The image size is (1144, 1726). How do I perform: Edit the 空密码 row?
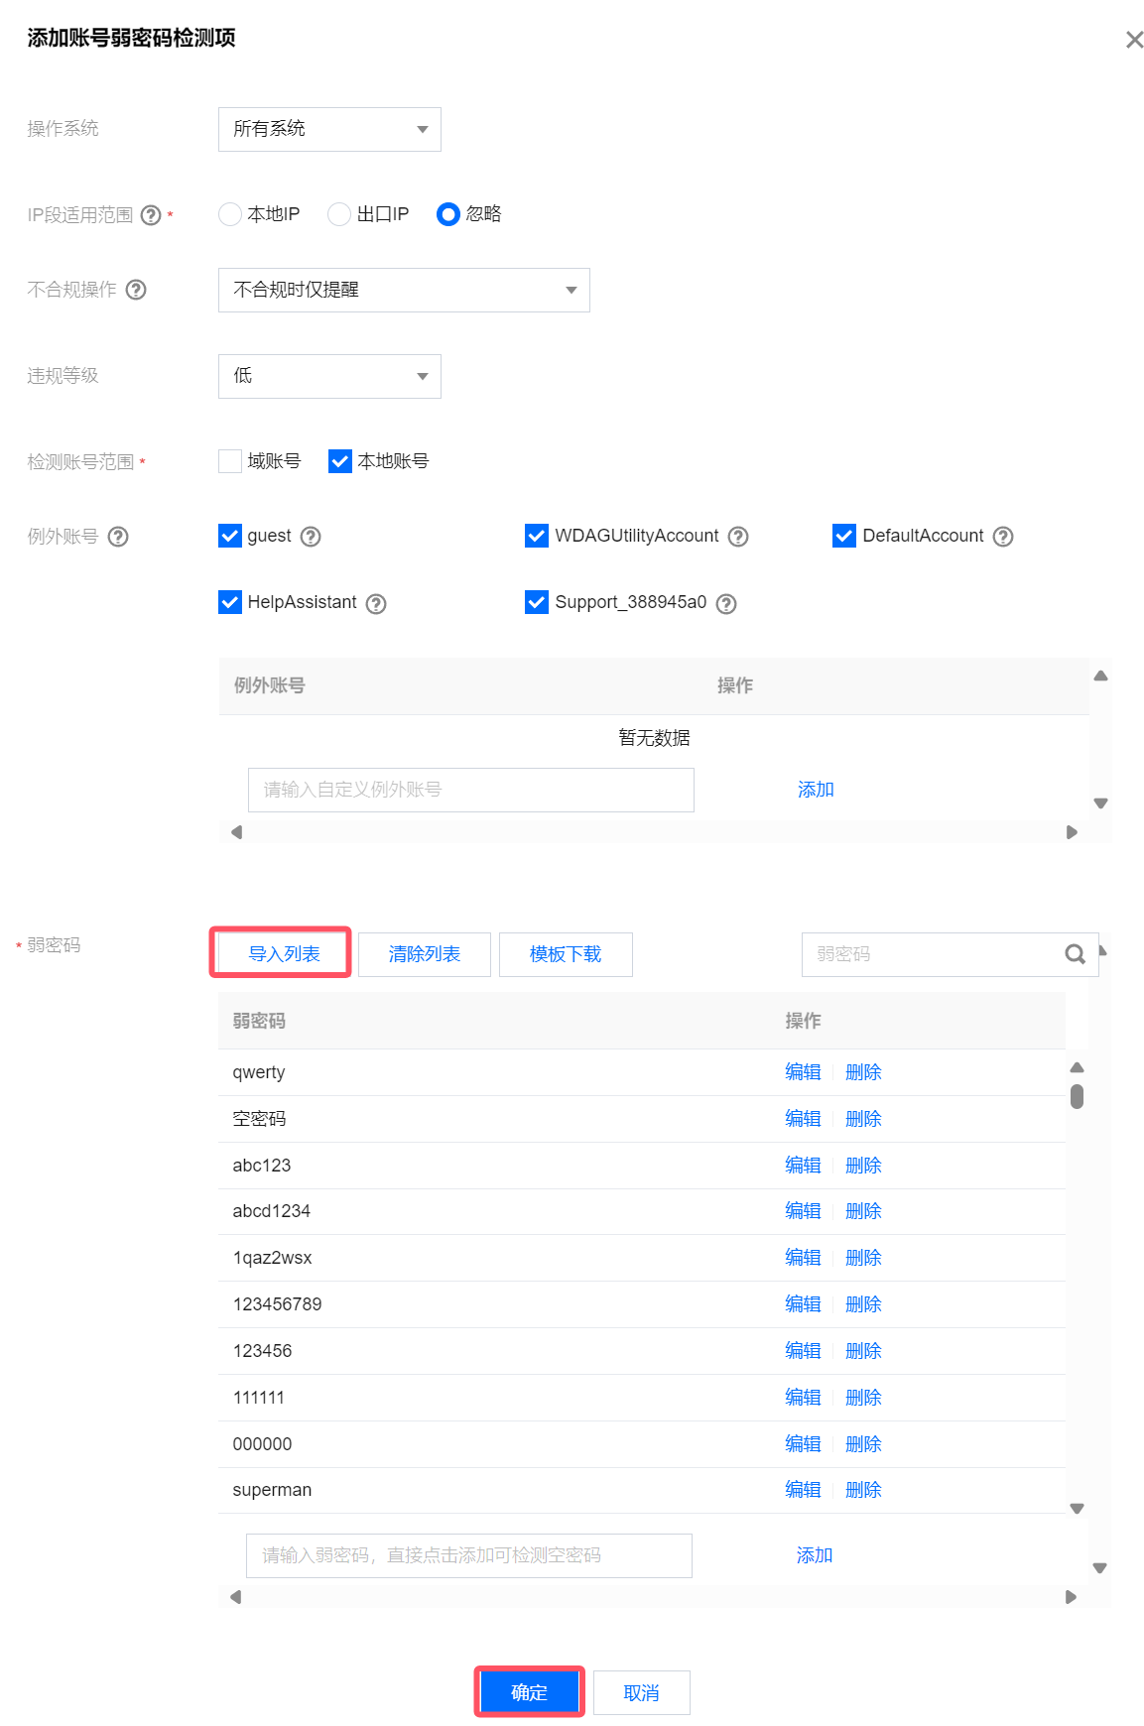[803, 1119]
